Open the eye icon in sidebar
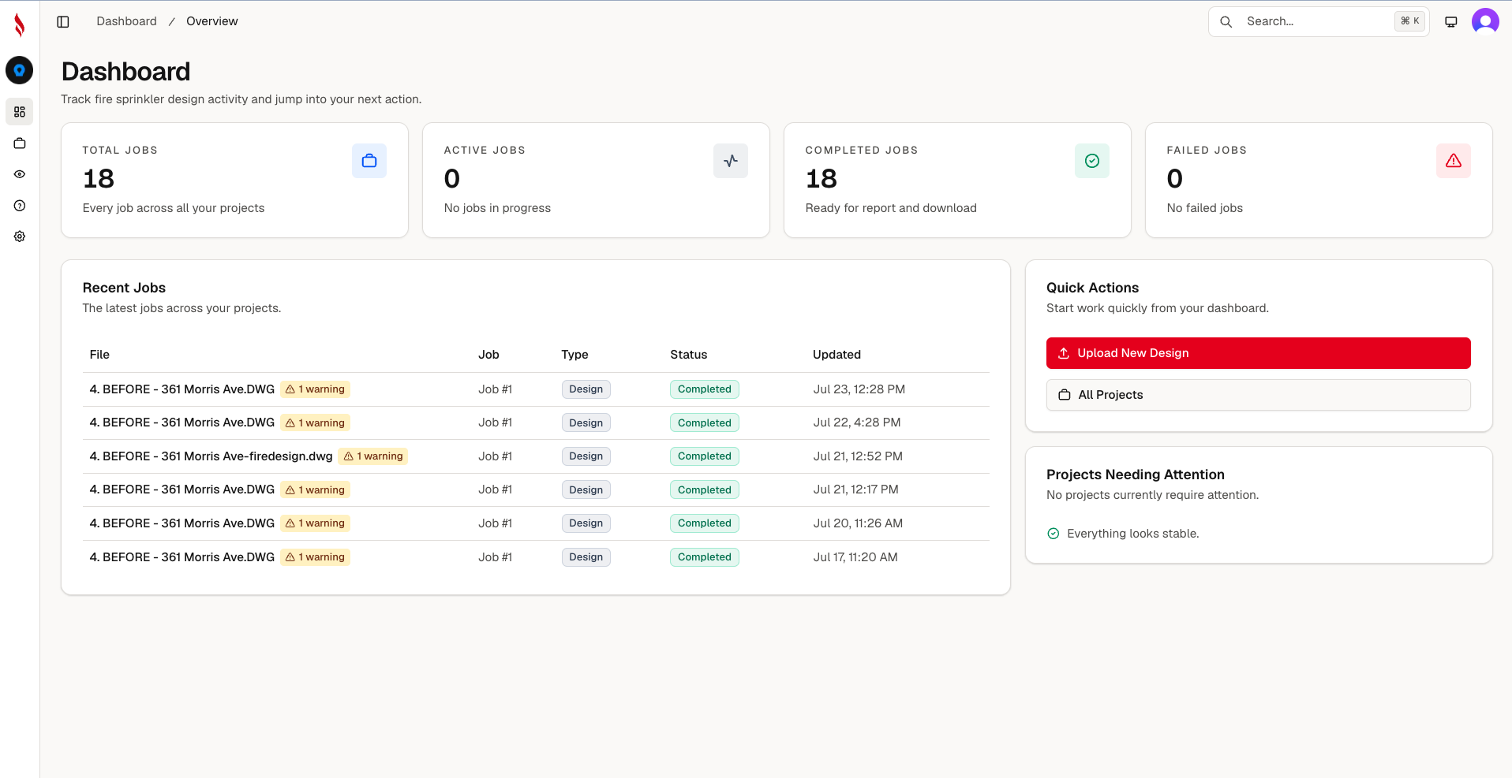This screenshot has height=778, width=1512. coord(20,174)
